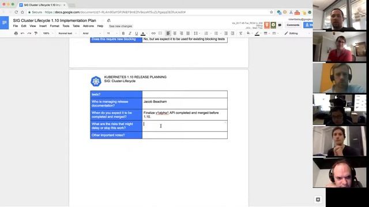Screen dimensions: 369x207
Task: Click the misspelled word v1alpha1
Action: pos(162,113)
